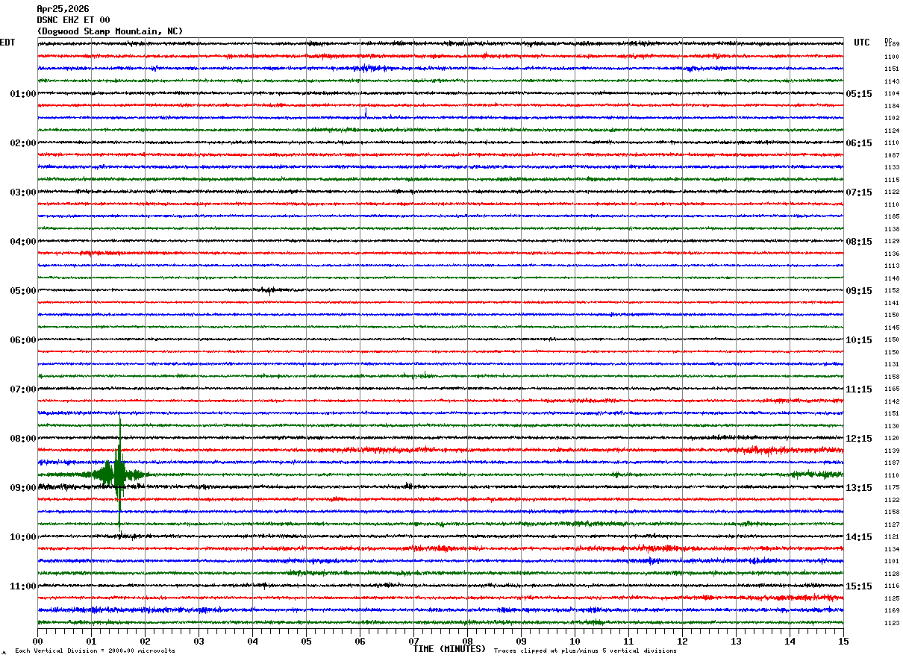This screenshot has height=661, width=903.
Task: Click the DC offset value '1148'
Action: [x=892, y=278]
